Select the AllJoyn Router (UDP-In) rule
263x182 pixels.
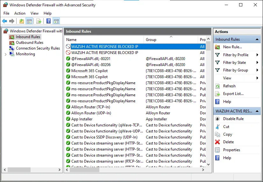tap(91, 113)
